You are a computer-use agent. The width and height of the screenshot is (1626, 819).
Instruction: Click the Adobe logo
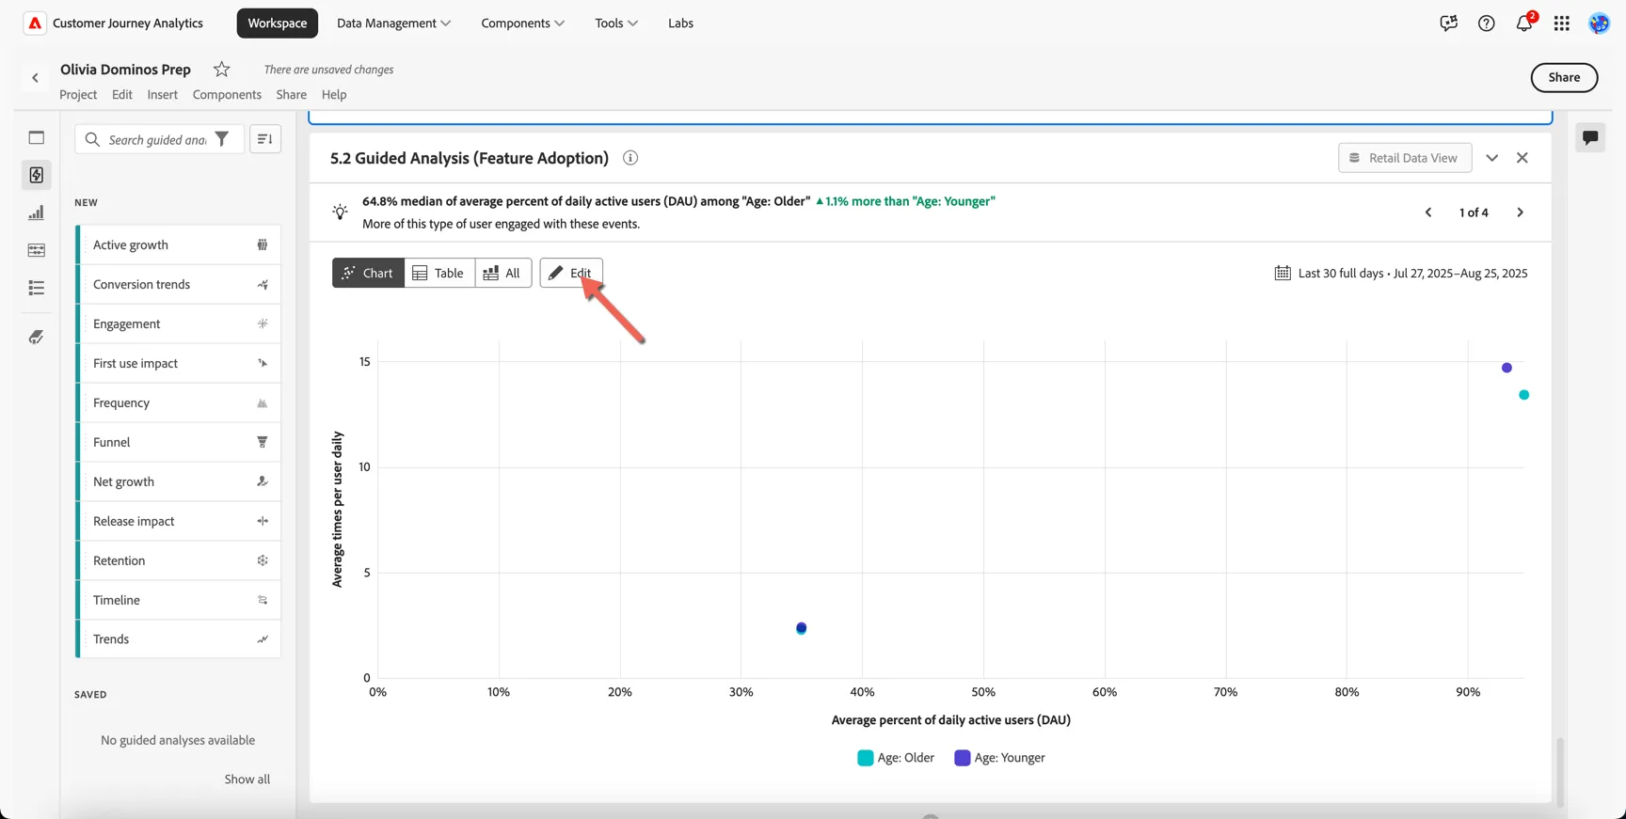click(35, 24)
